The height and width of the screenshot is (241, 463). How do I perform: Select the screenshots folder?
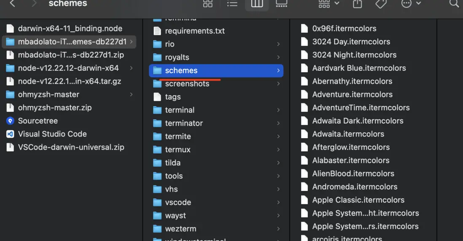187,84
